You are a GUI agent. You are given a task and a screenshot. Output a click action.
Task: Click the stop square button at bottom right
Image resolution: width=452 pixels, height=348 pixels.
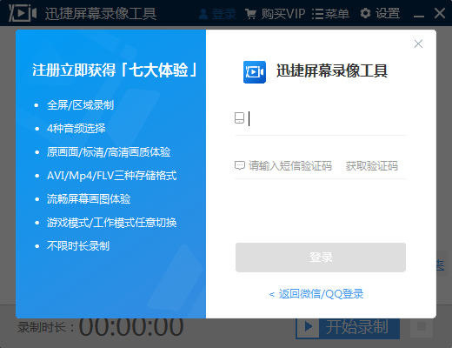point(422,327)
